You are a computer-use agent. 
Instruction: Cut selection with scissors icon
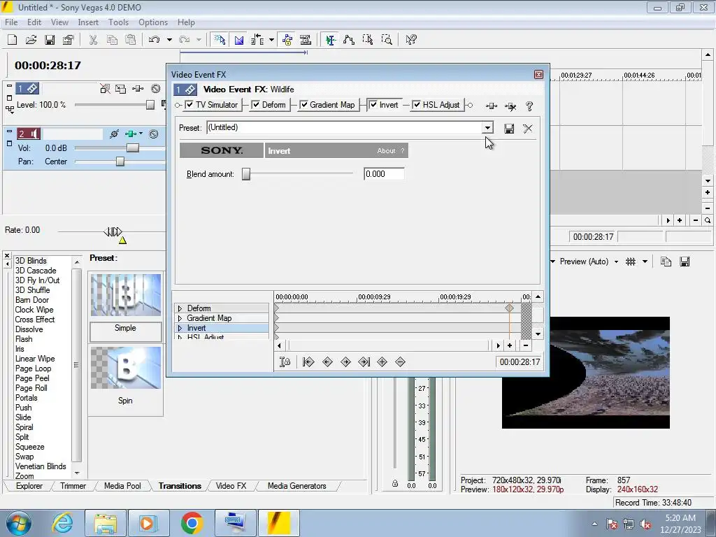click(x=93, y=40)
